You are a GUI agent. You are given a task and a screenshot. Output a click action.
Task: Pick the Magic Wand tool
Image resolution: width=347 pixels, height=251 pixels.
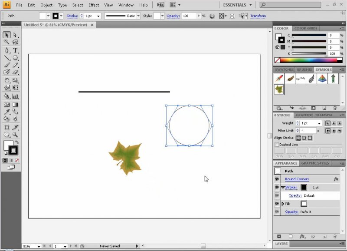tap(7, 43)
